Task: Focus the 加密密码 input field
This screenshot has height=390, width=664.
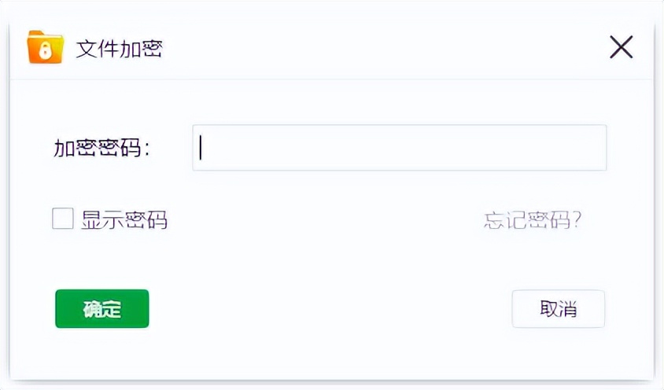Action: [x=400, y=148]
